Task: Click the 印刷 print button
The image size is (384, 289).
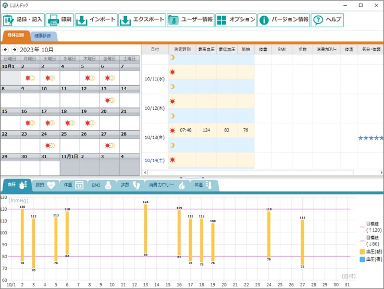Action: [x=60, y=20]
